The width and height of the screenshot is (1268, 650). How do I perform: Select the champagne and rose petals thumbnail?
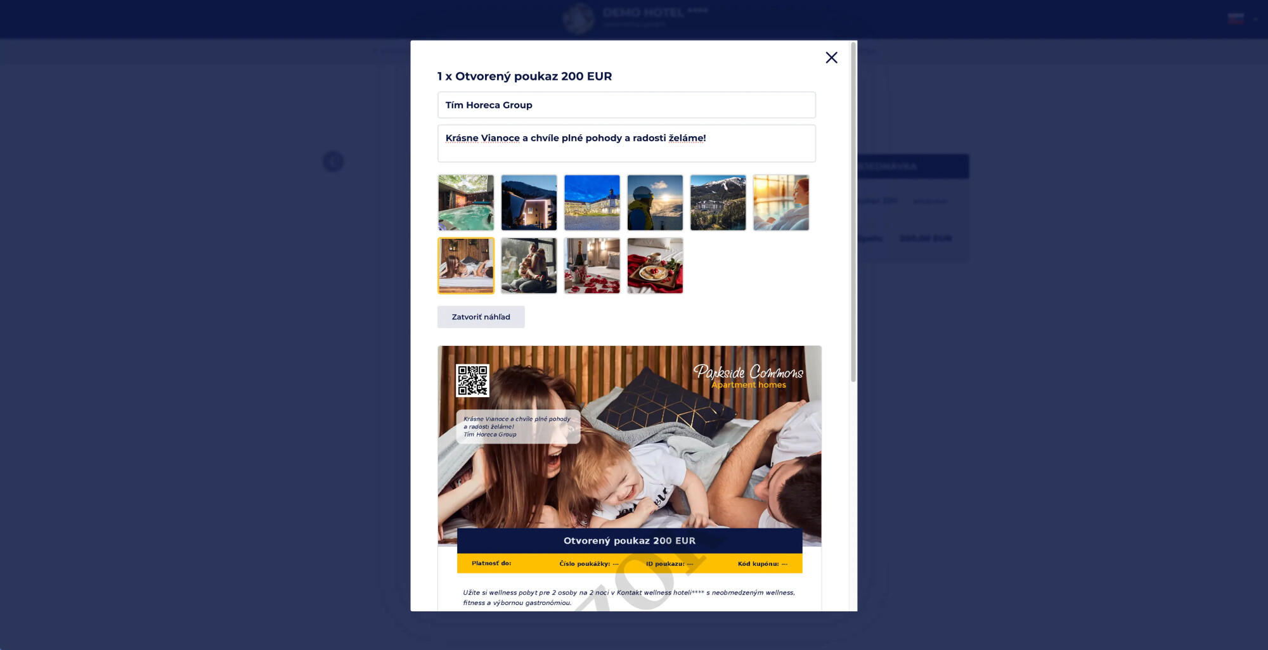click(x=592, y=265)
